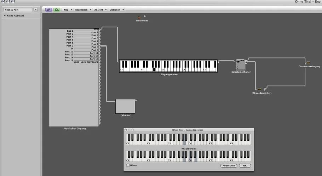Click Abbrechen in the Akkordspeicher dialog
The height and width of the screenshot is (176, 322).
pyautogui.click(x=229, y=165)
